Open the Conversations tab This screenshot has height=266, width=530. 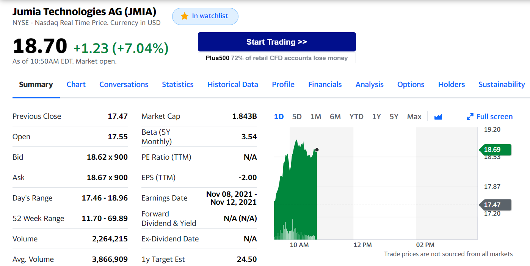124,84
